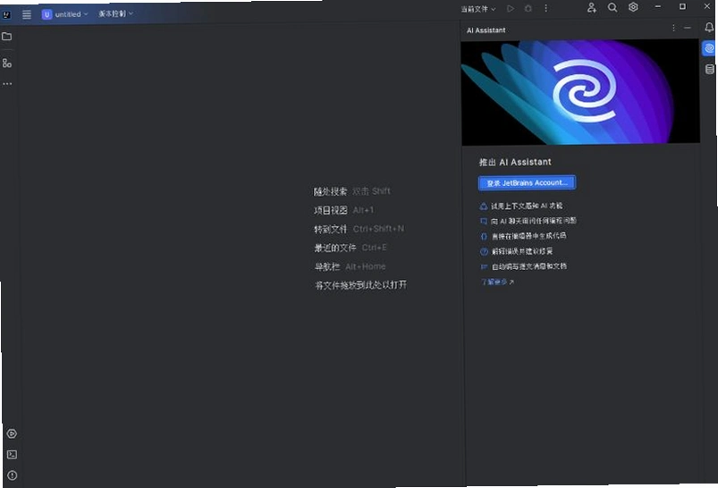Open AI Assistant panel options menu

pos(673,29)
